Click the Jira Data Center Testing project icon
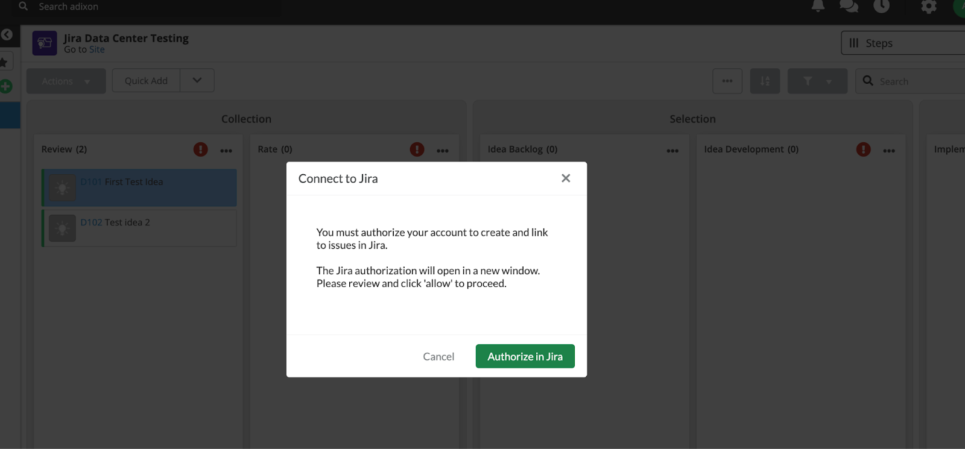Screen dimensions: 965x449 (45, 43)
